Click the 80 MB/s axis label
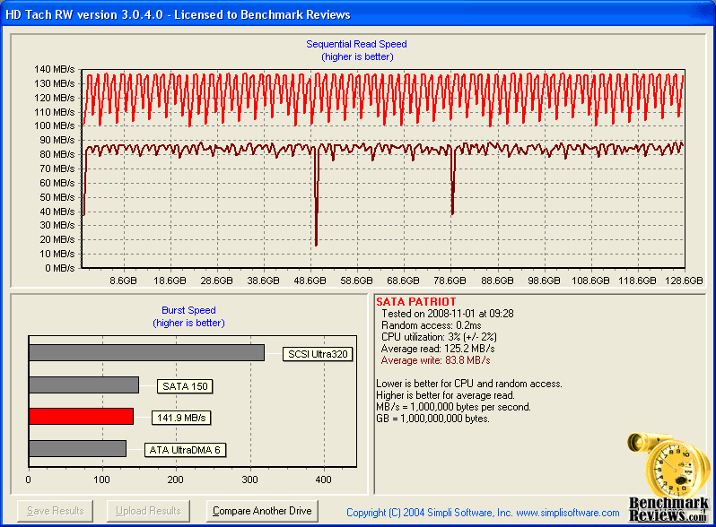Viewport: 716px width, 527px height. (57, 154)
